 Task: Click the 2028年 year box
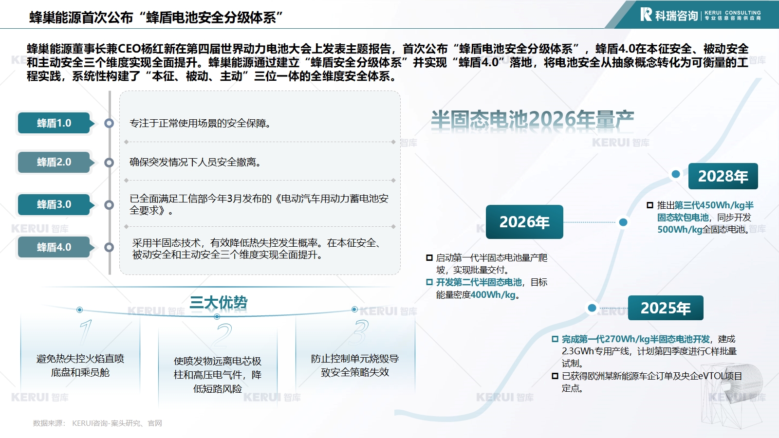click(x=723, y=176)
